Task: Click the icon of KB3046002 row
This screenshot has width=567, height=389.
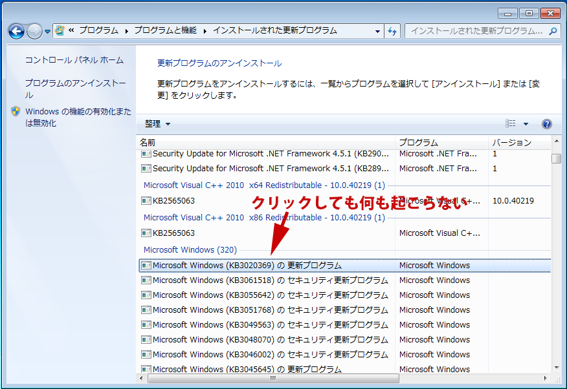Action: 146,355
